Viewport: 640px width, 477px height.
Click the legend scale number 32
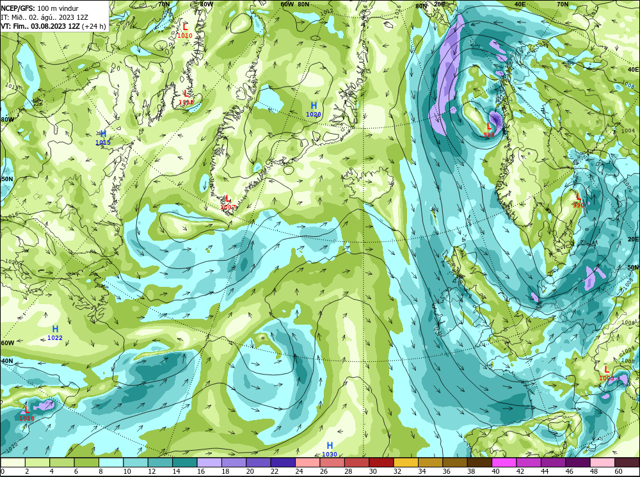coord(397,471)
